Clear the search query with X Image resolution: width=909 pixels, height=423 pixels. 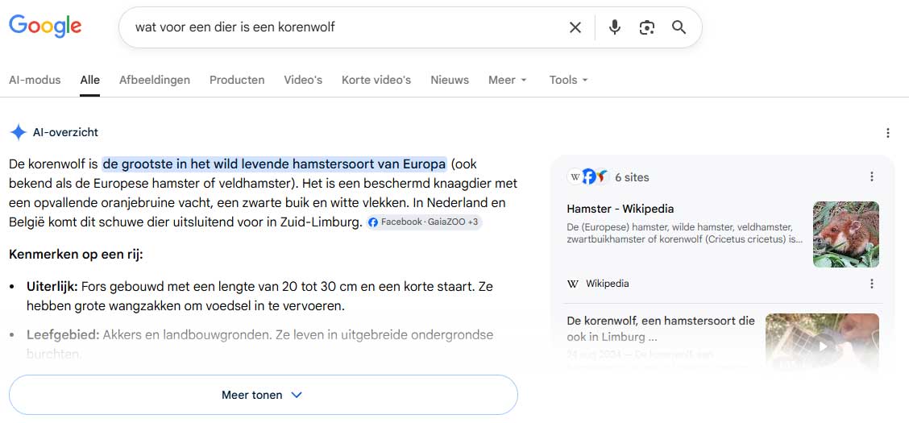(575, 27)
